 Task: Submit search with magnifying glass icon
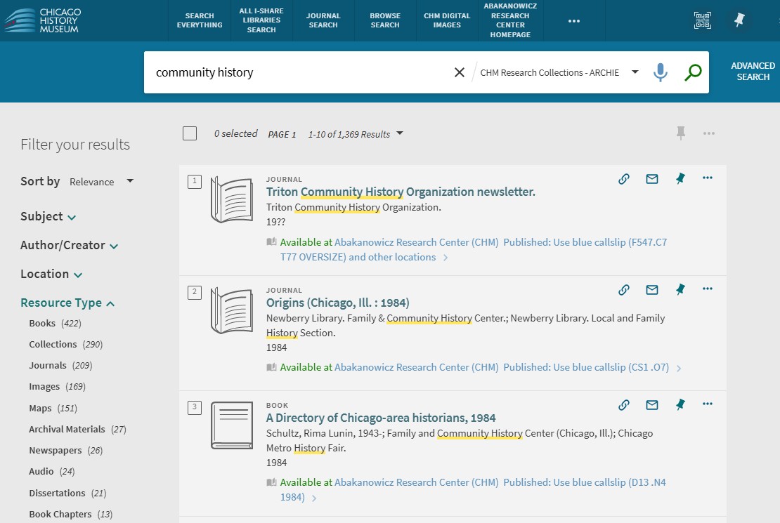tap(692, 72)
